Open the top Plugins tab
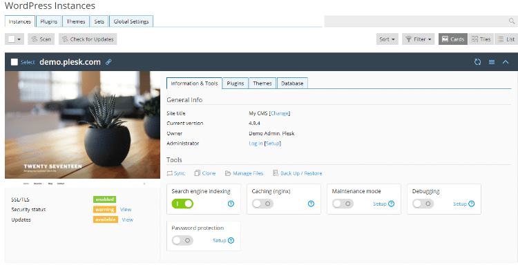 tap(48, 21)
